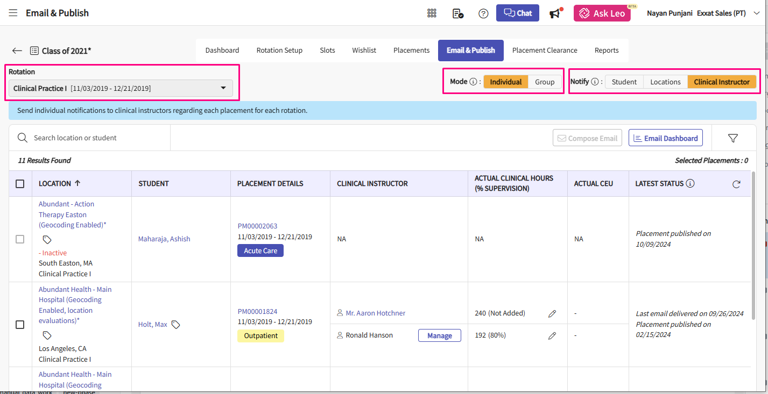Set Notify to Student
Screen dimensions: 768x394
[624, 82]
